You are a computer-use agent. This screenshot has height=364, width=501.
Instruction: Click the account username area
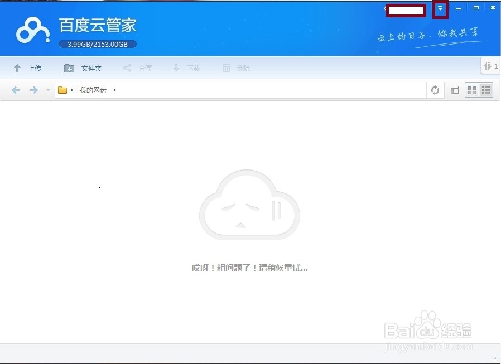pos(406,10)
